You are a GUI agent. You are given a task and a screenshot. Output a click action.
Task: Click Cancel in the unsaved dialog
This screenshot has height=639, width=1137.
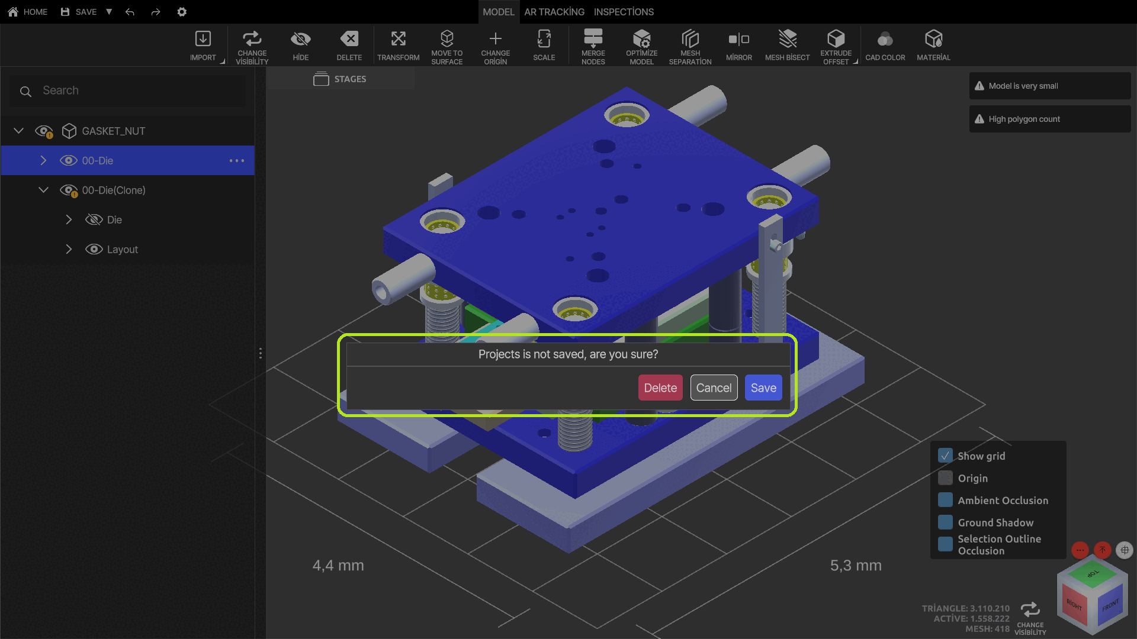(x=714, y=388)
